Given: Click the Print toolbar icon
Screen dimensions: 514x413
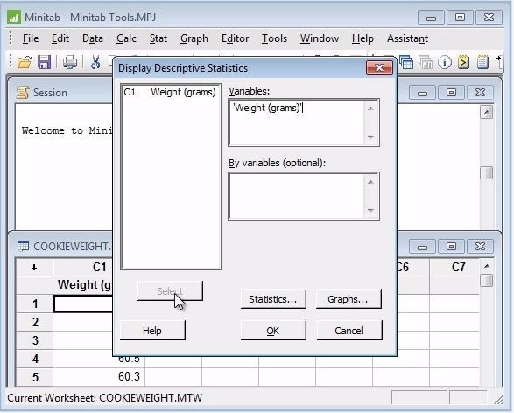Looking at the screenshot, I should (69, 62).
